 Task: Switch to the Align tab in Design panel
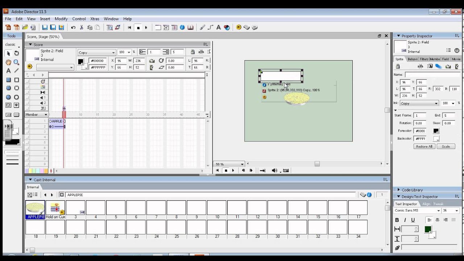tap(426, 204)
